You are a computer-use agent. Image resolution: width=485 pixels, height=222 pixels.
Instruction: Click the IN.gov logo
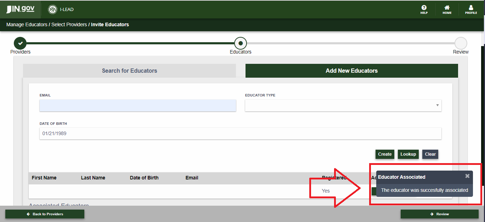pos(20,9)
